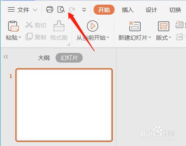186x146 pixels.
Task: Click the 复制 copy button
Action: (36, 37)
